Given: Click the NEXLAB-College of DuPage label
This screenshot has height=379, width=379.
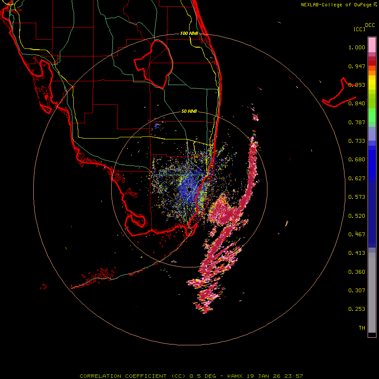Looking at the screenshot, I should tap(336, 5).
